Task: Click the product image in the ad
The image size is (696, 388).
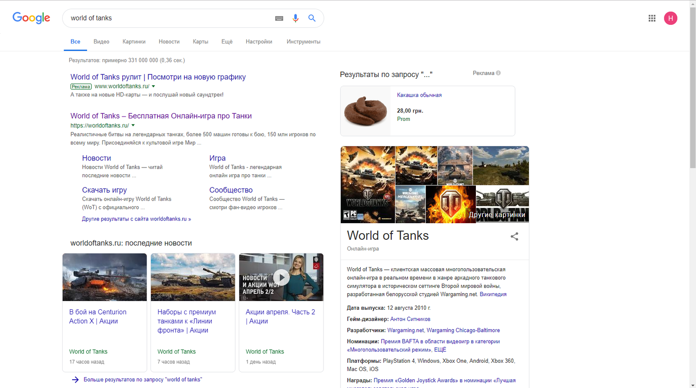Action: [x=365, y=111]
